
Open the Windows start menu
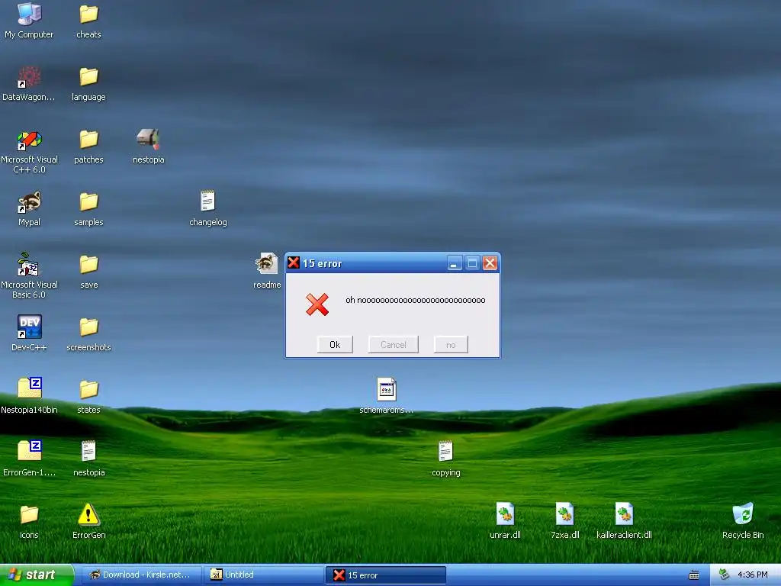click(37, 575)
